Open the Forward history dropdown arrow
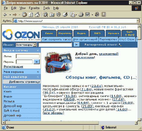Viewport: 142px width, 131px height. pyautogui.click(x=20, y=15)
